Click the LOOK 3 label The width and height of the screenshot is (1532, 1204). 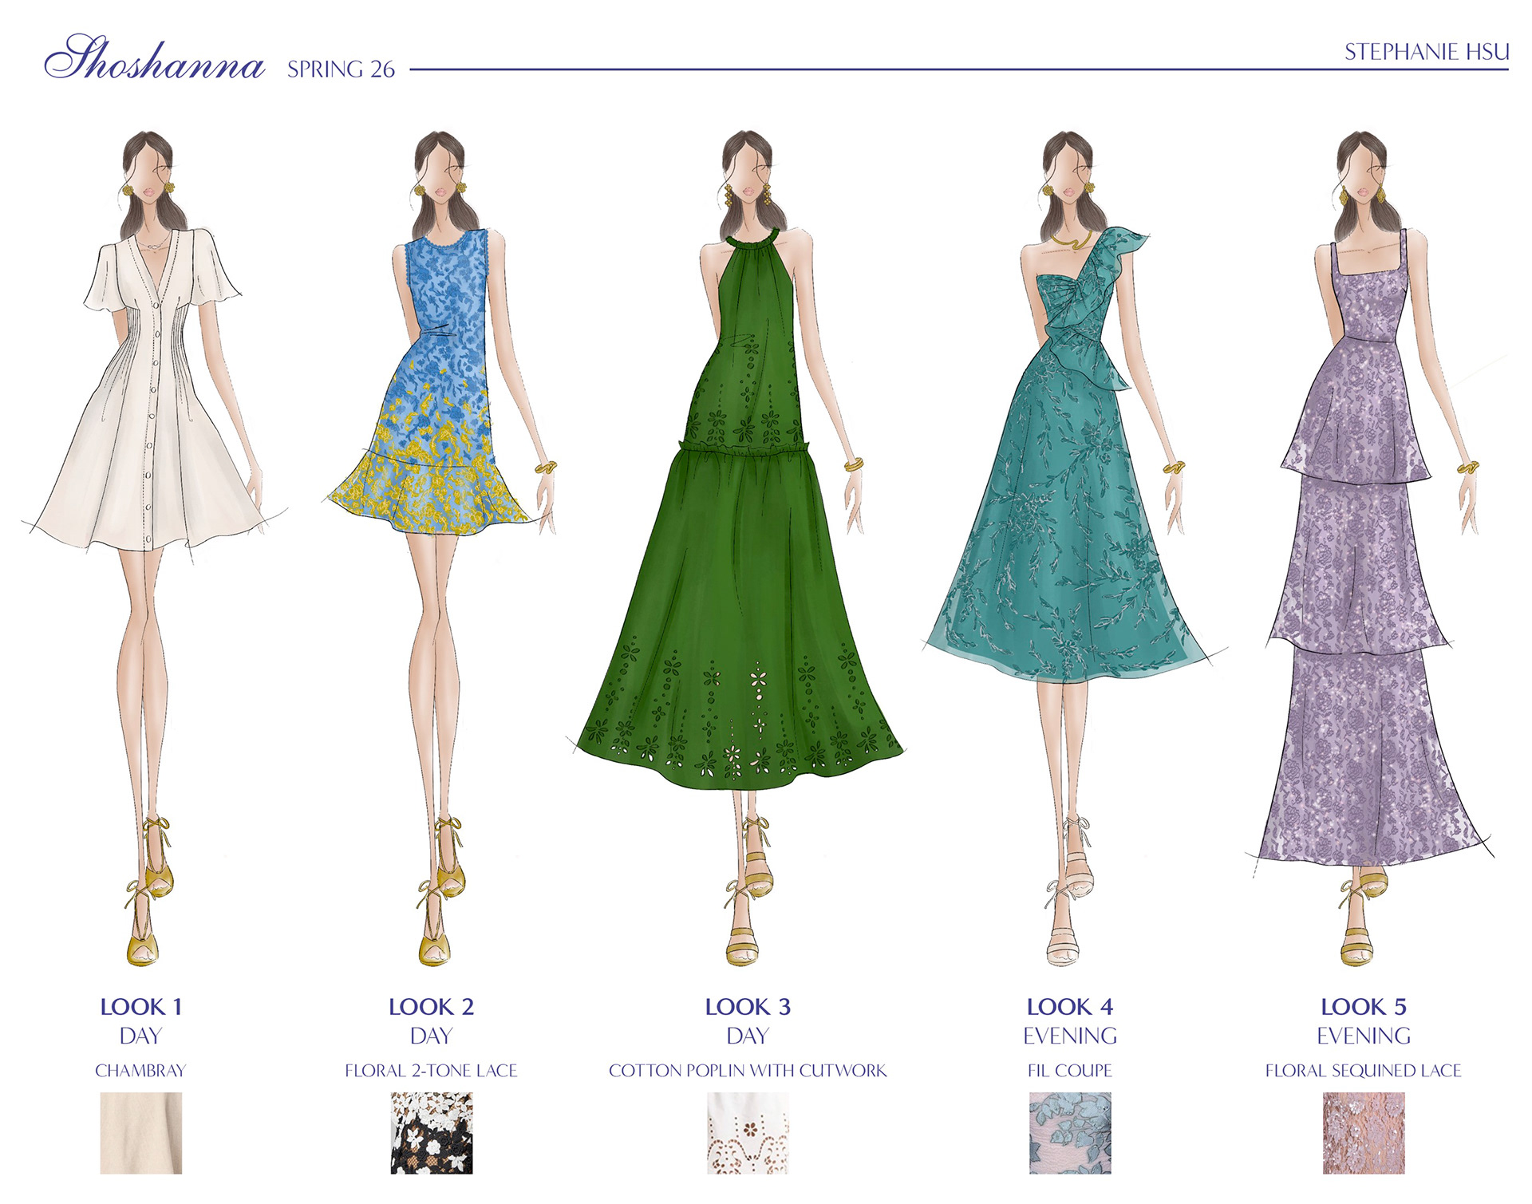click(747, 1007)
